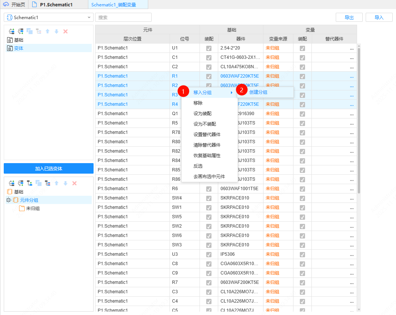Click the insert variant icon with green plus sign

[x=21, y=31]
